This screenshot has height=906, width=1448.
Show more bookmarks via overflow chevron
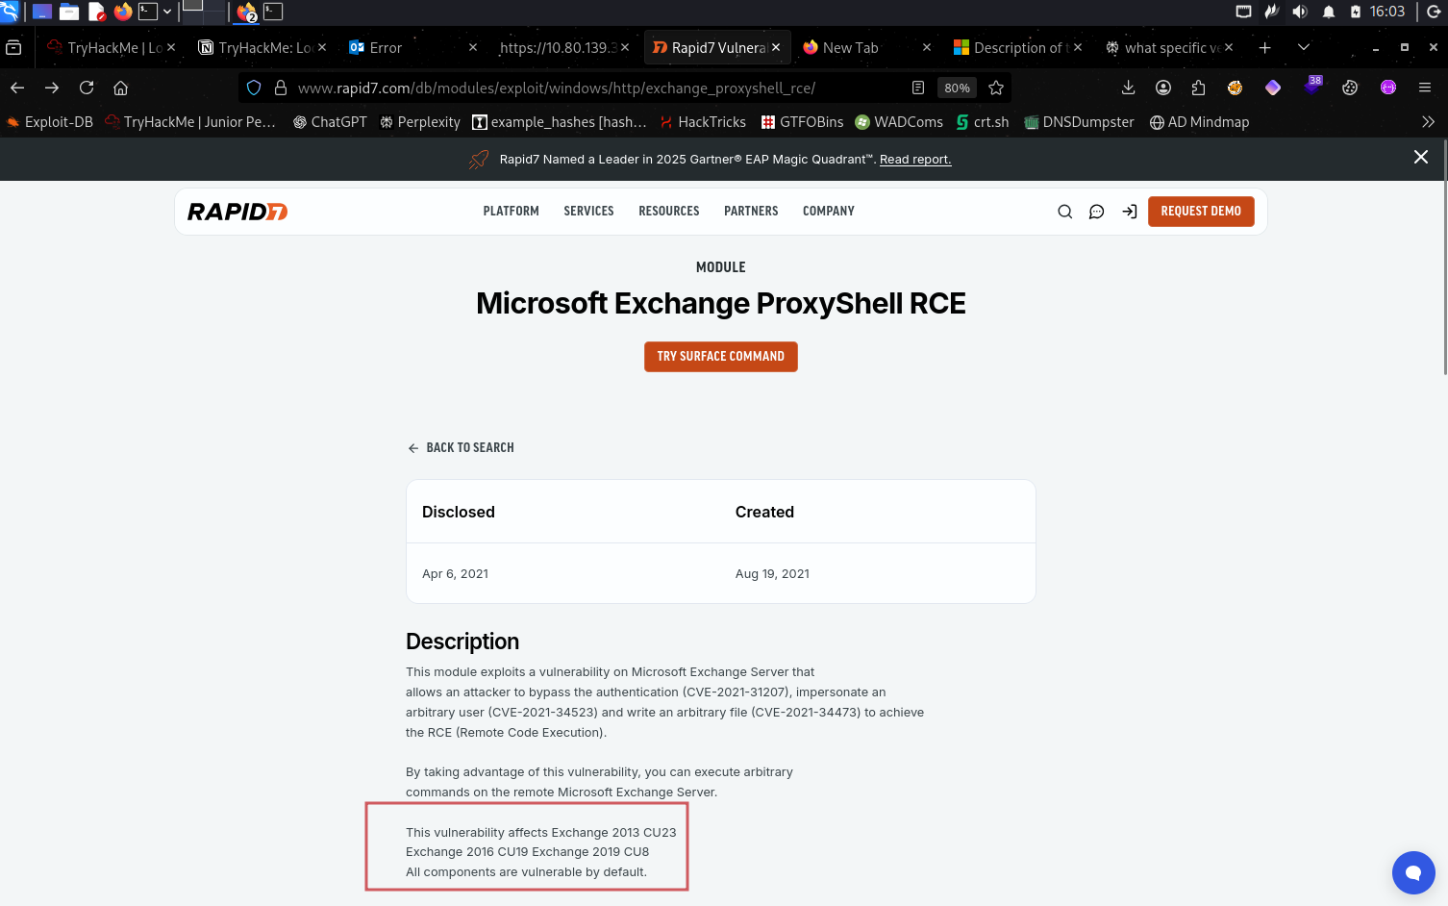[1428, 122]
